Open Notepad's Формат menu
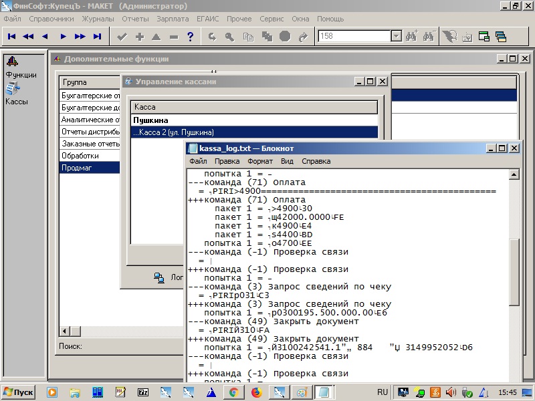This screenshot has height=401, width=535. (x=259, y=161)
